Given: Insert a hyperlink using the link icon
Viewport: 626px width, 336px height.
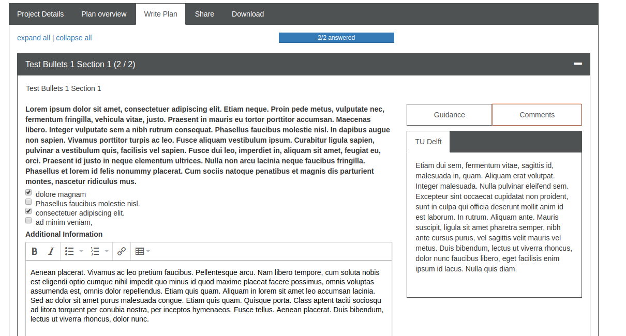Looking at the screenshot, I should click(121, 251).
